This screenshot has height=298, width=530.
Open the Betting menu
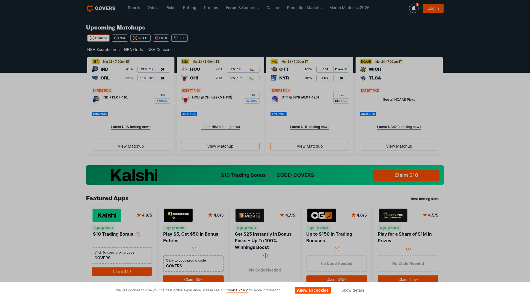pos(190,8)
